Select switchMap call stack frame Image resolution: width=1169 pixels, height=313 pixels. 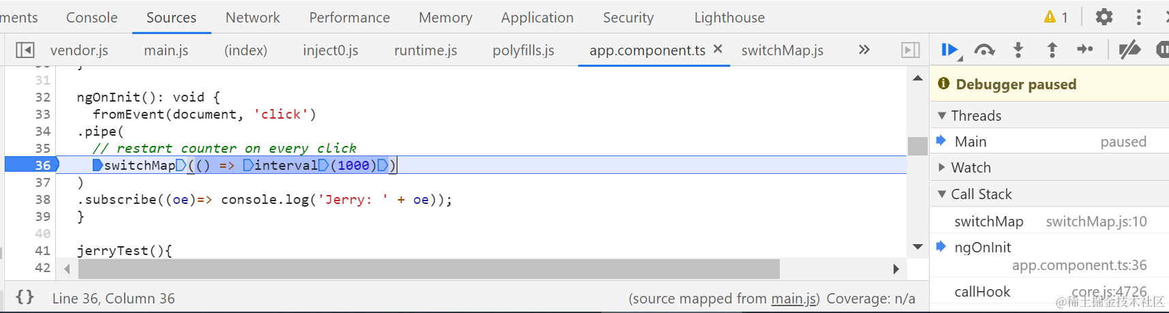point(988,222)
